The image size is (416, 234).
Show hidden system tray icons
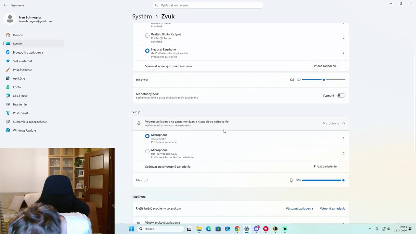click(370, 229)
